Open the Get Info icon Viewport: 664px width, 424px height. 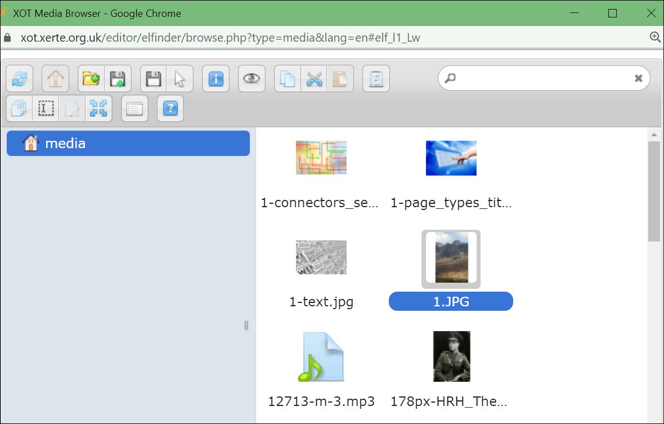click(x=216, y=79)
